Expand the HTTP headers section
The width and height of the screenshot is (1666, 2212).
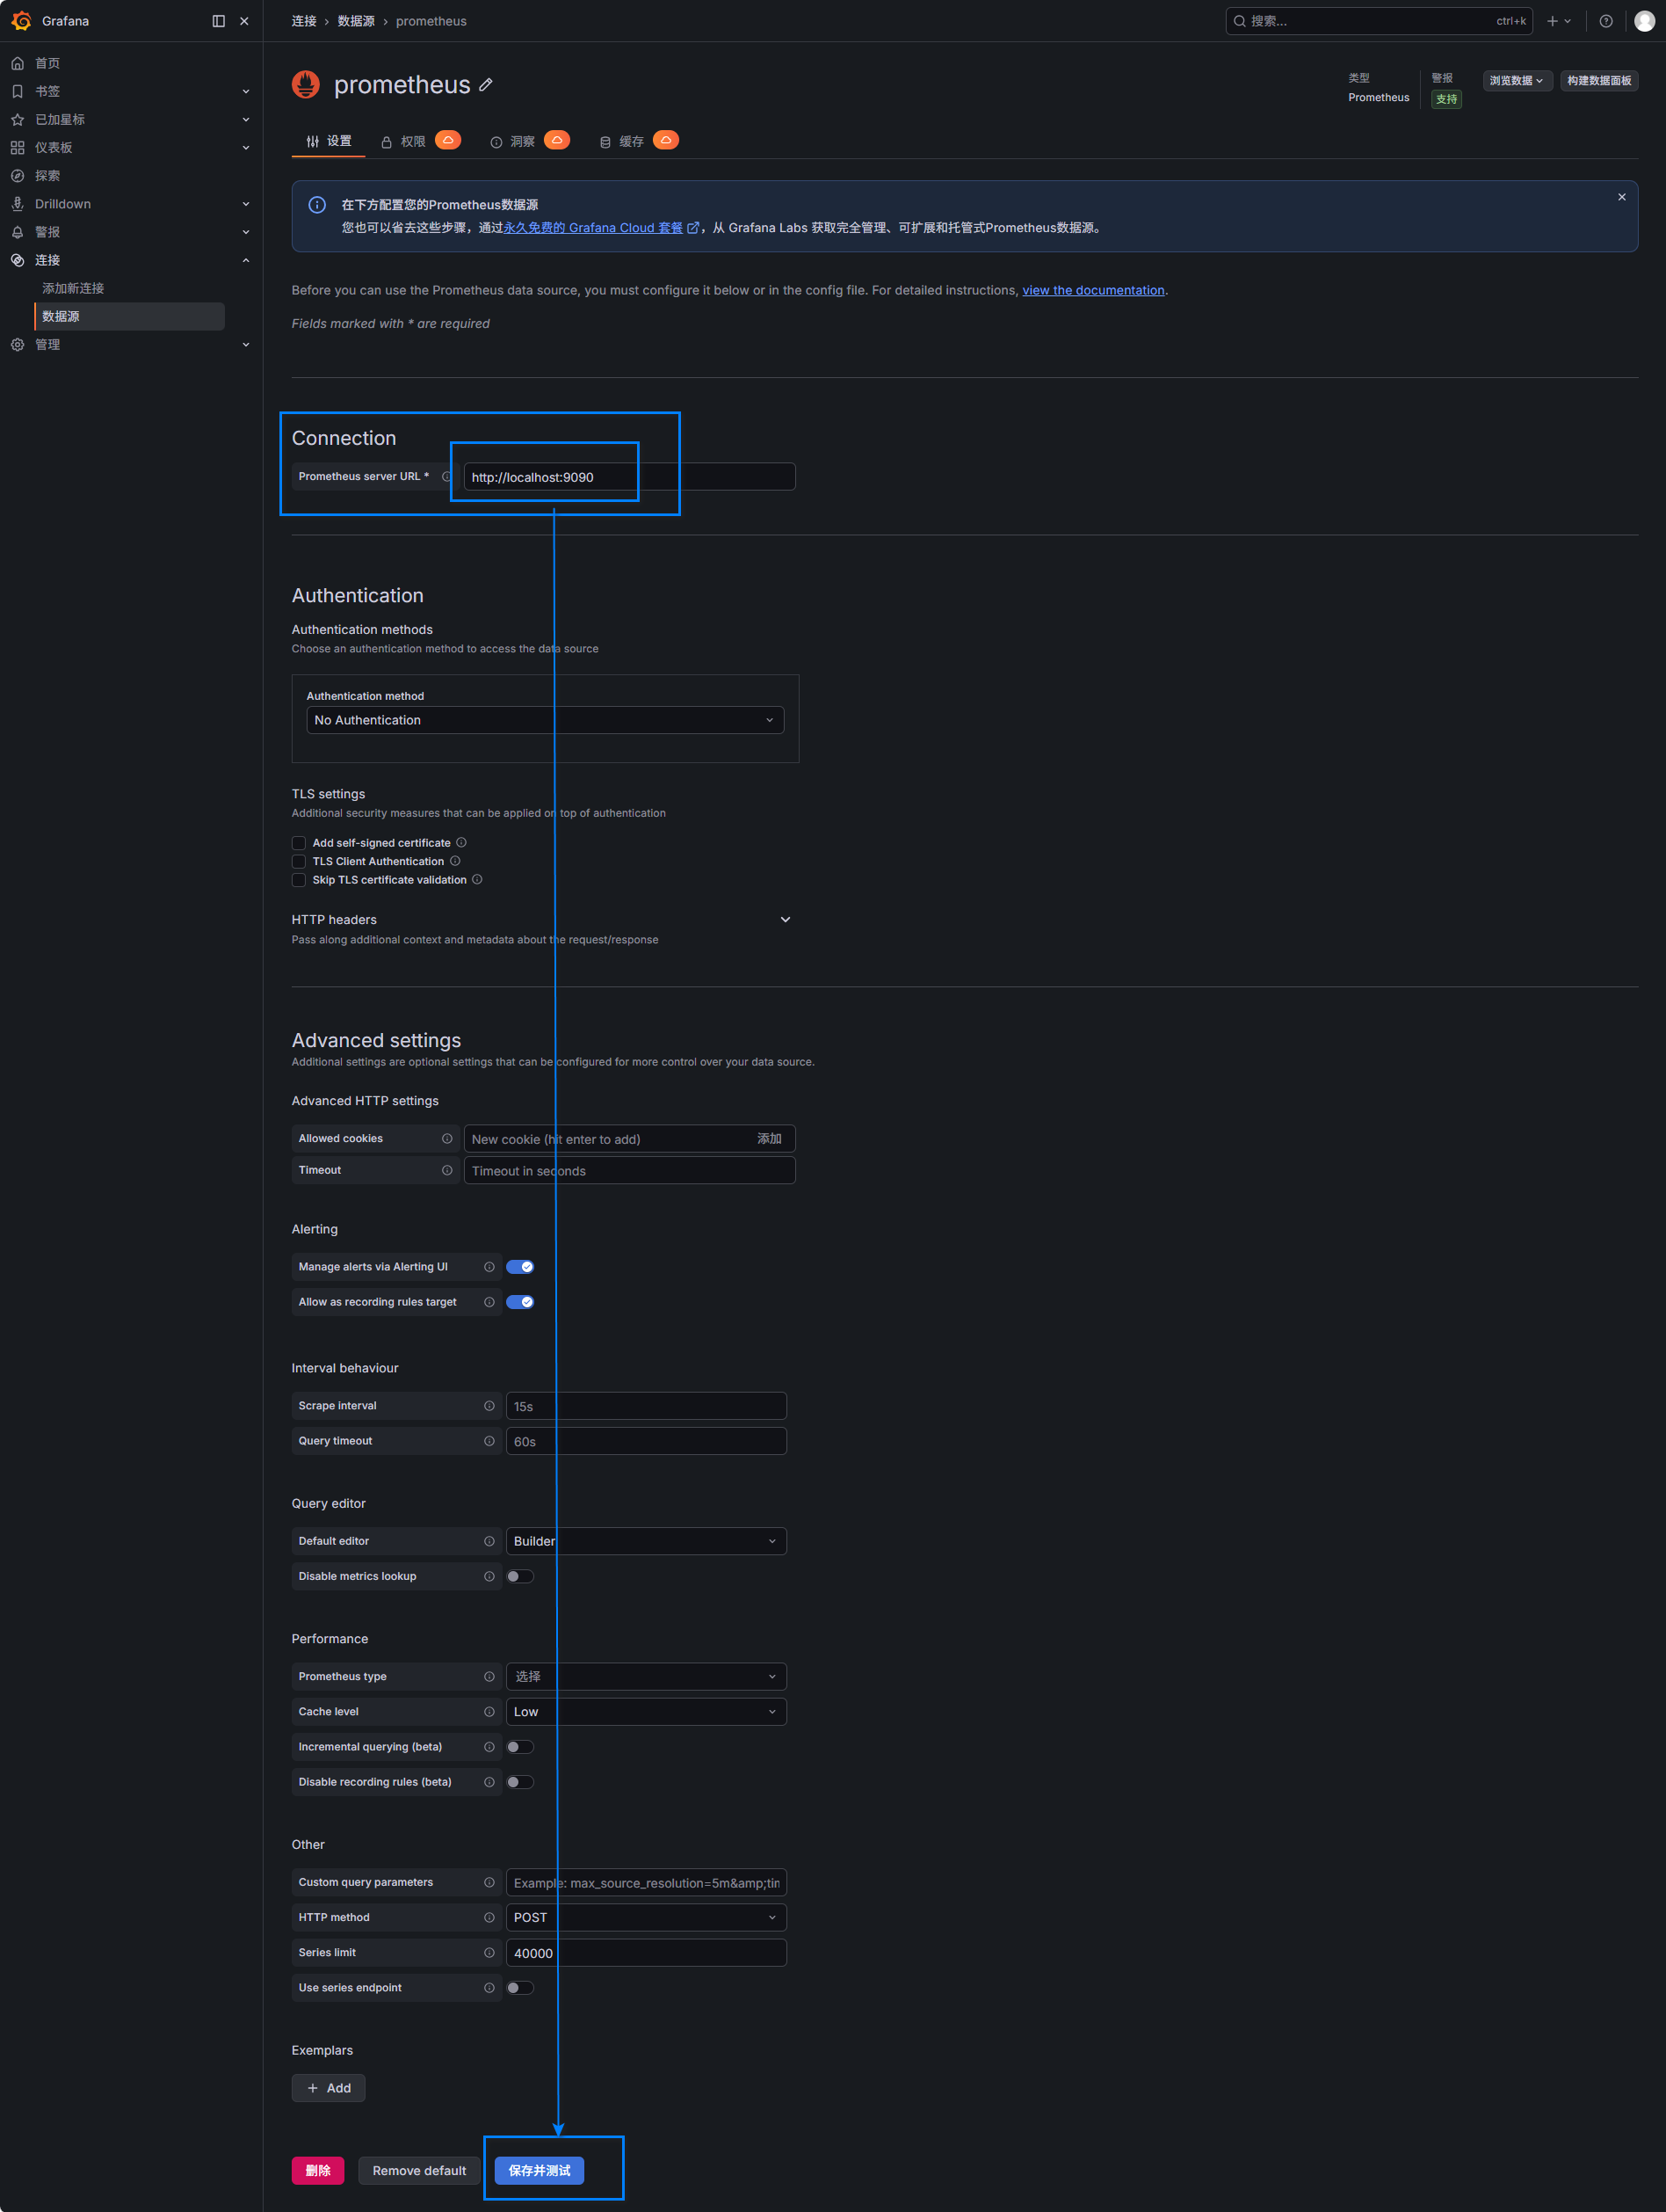[x=786, y=920]
